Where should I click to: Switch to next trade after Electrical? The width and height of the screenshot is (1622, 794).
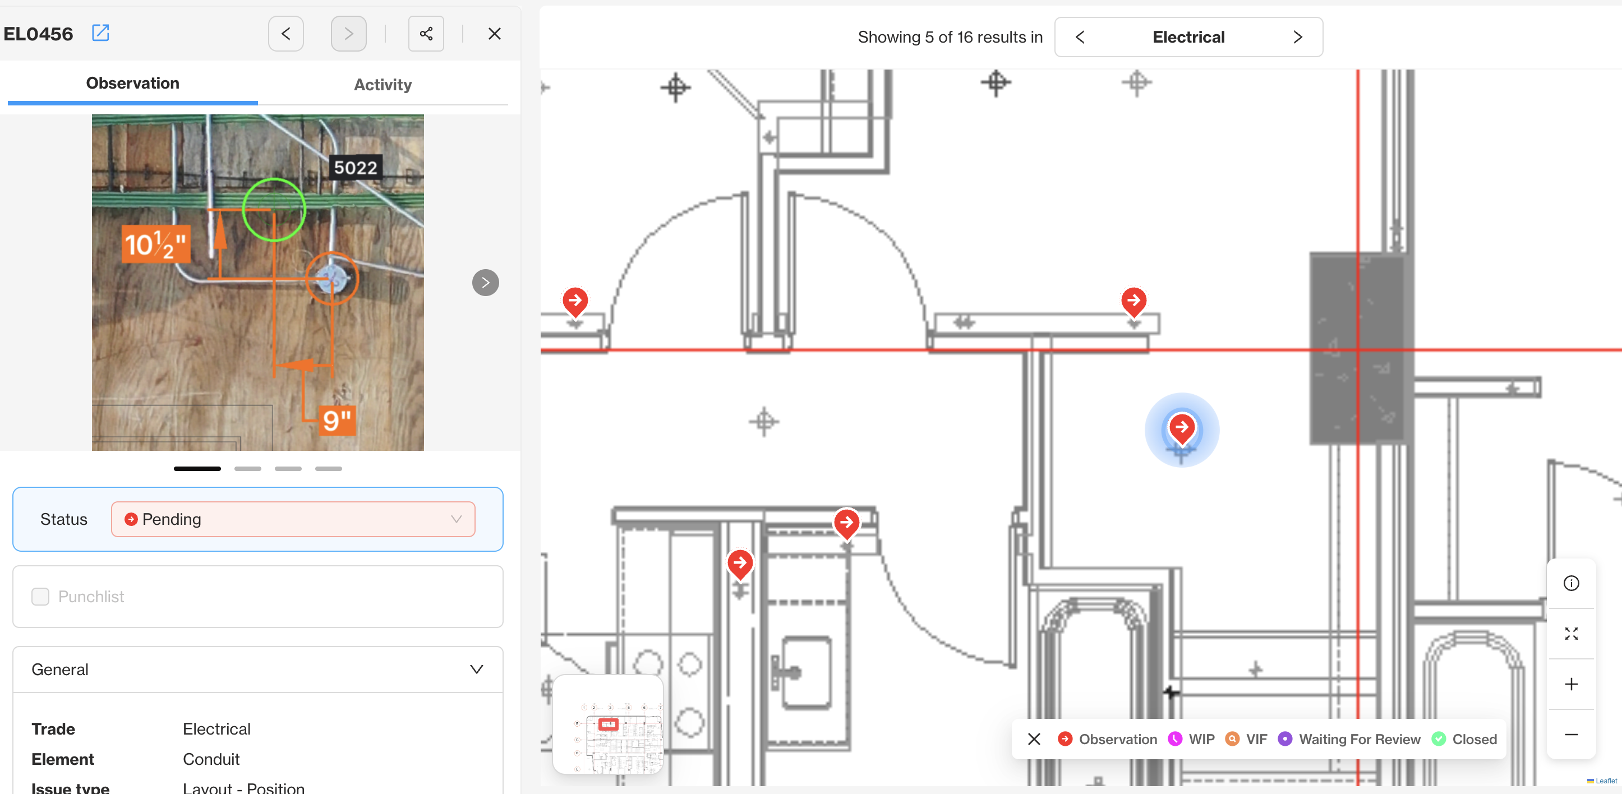pos(1297,37)
